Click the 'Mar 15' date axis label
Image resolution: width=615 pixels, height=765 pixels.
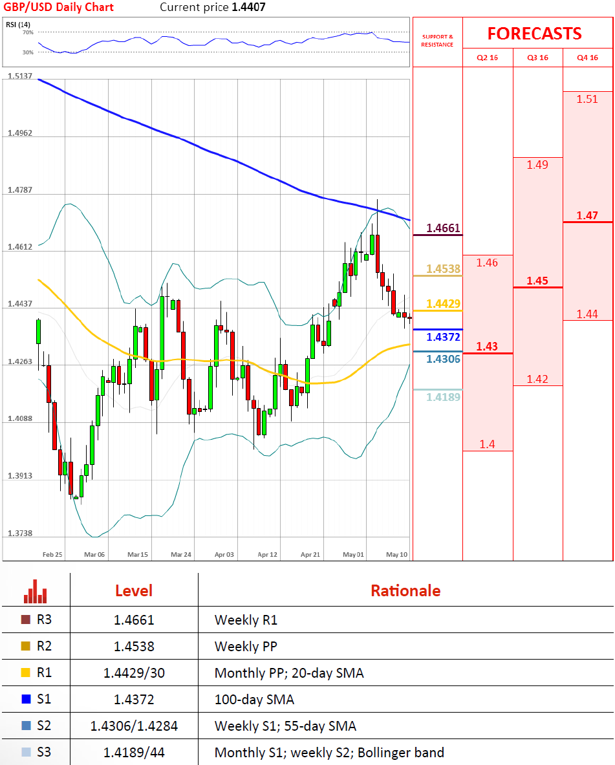tap(138, 554)
